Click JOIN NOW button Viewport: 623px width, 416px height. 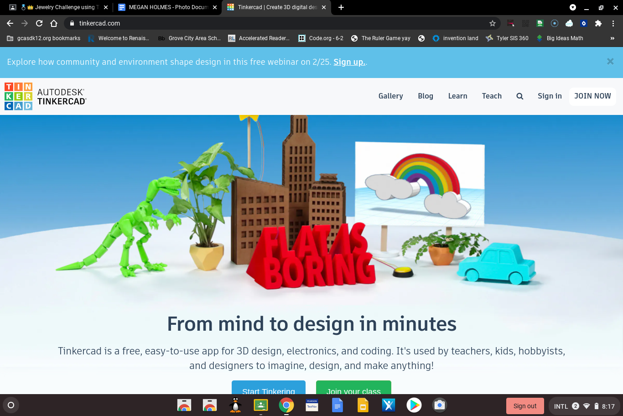[x=592, y=96]
